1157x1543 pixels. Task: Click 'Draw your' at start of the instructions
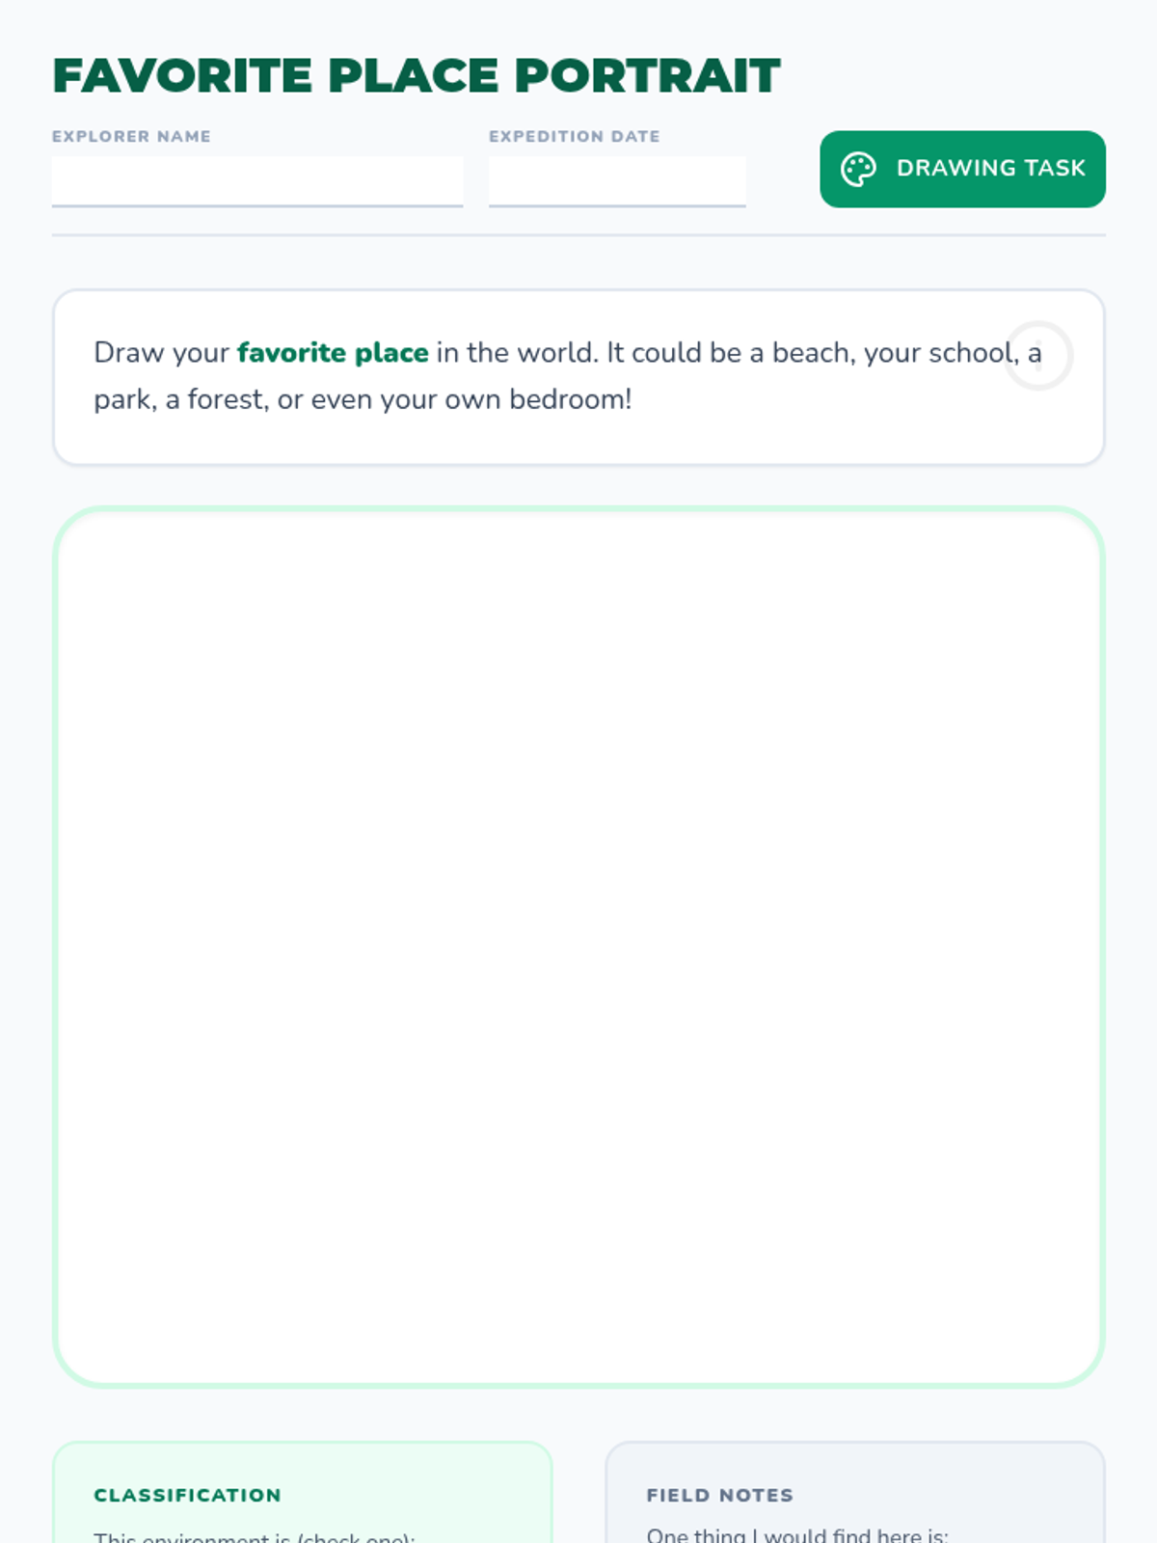pyautogui.click(x=161, y=353)
